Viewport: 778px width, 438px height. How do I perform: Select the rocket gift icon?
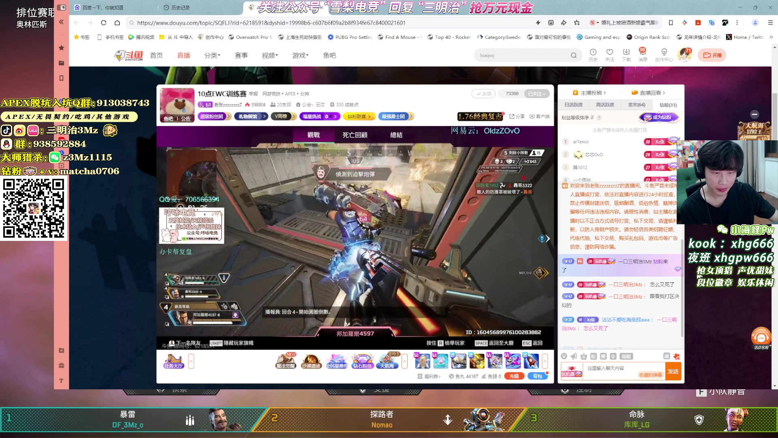click(531, 361)
